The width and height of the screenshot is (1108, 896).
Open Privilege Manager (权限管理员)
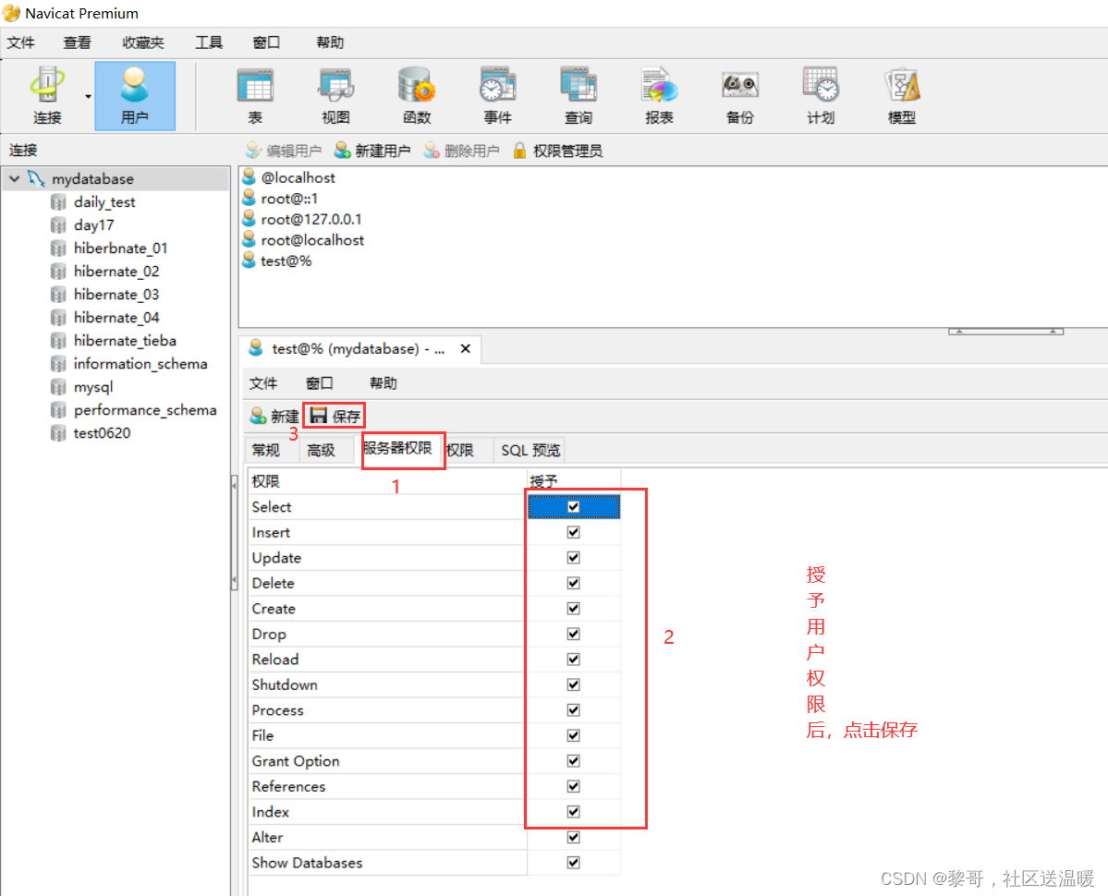(557, 151)
